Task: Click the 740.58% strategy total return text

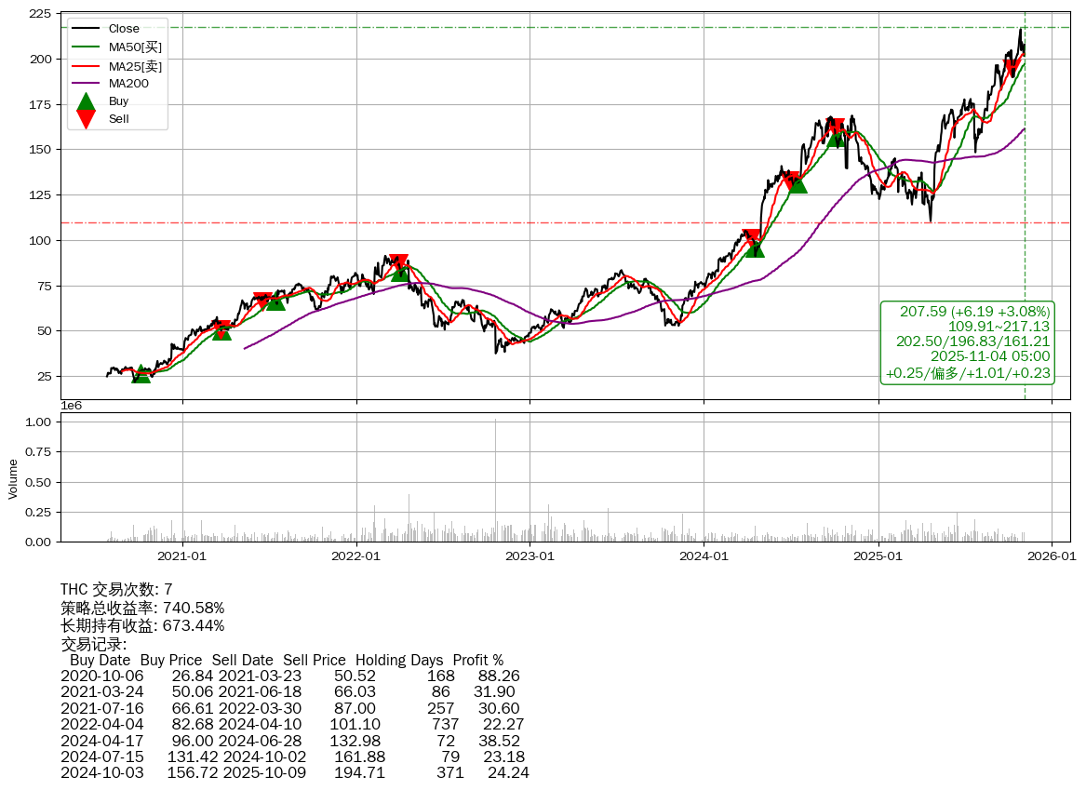Action: [194, 608]
